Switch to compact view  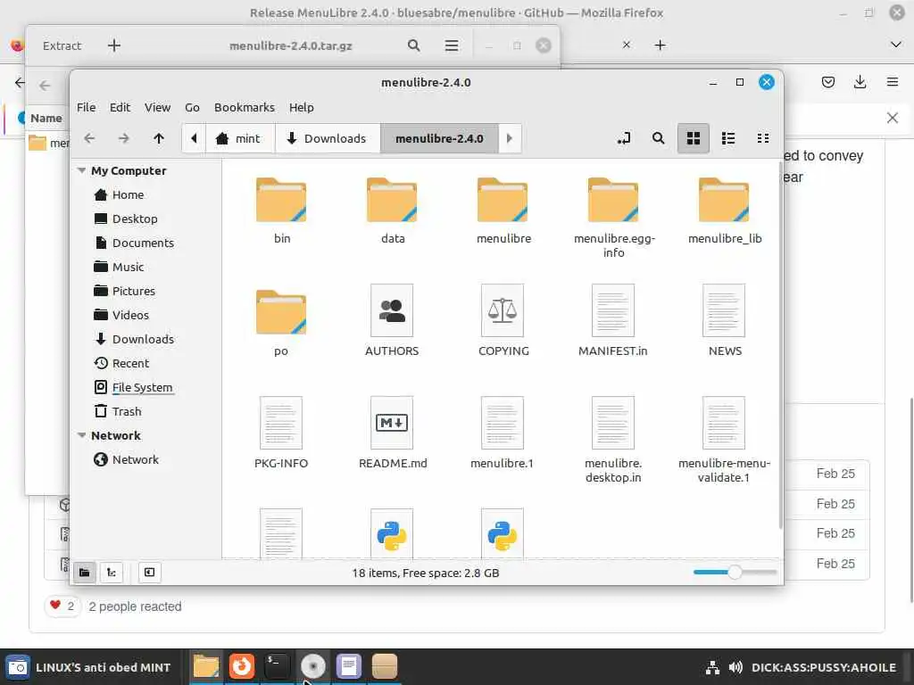point(763,138)
